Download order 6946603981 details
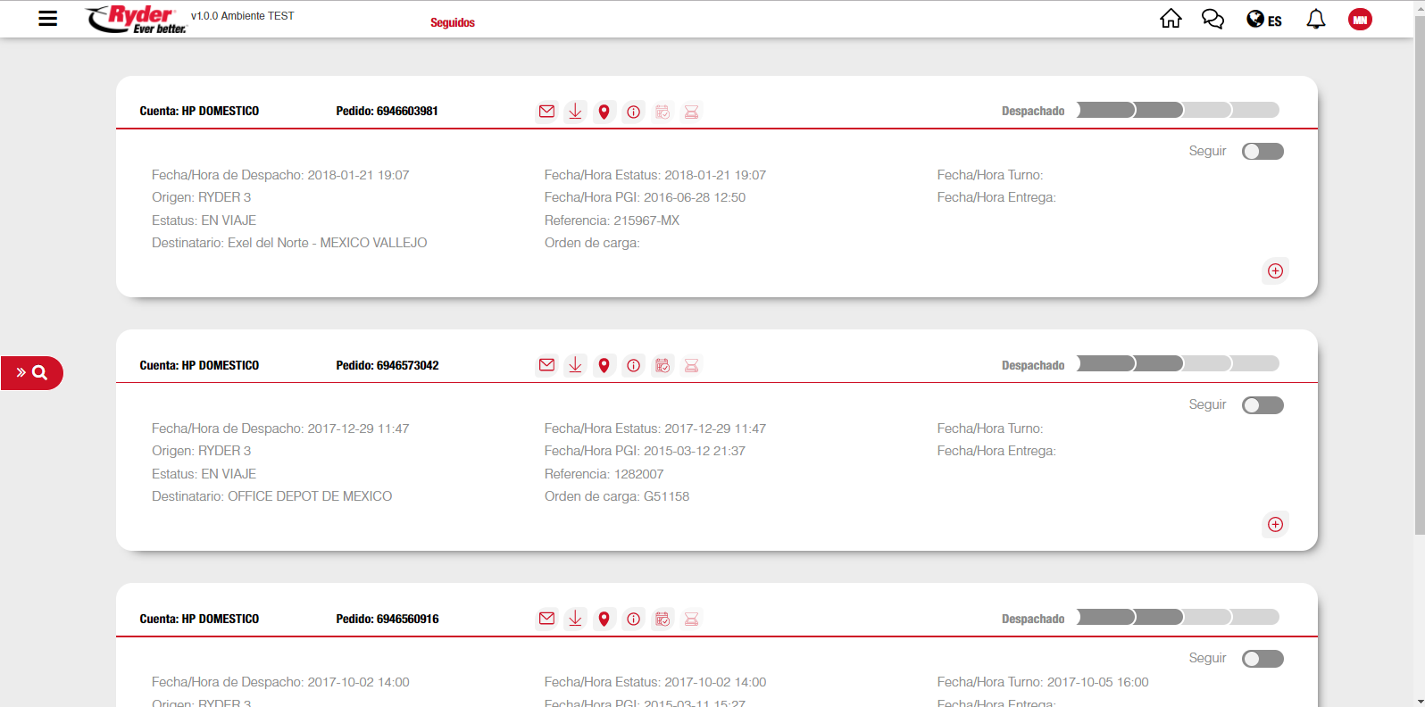The image size is (1425, 707). tap(575, 112)
